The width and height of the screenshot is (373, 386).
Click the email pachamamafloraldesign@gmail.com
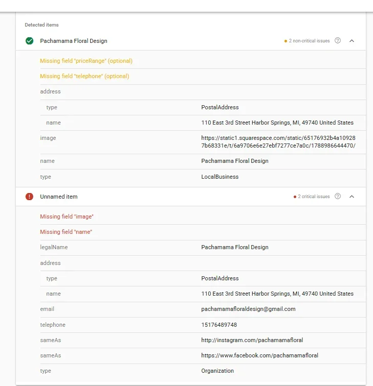coord(248,309)
